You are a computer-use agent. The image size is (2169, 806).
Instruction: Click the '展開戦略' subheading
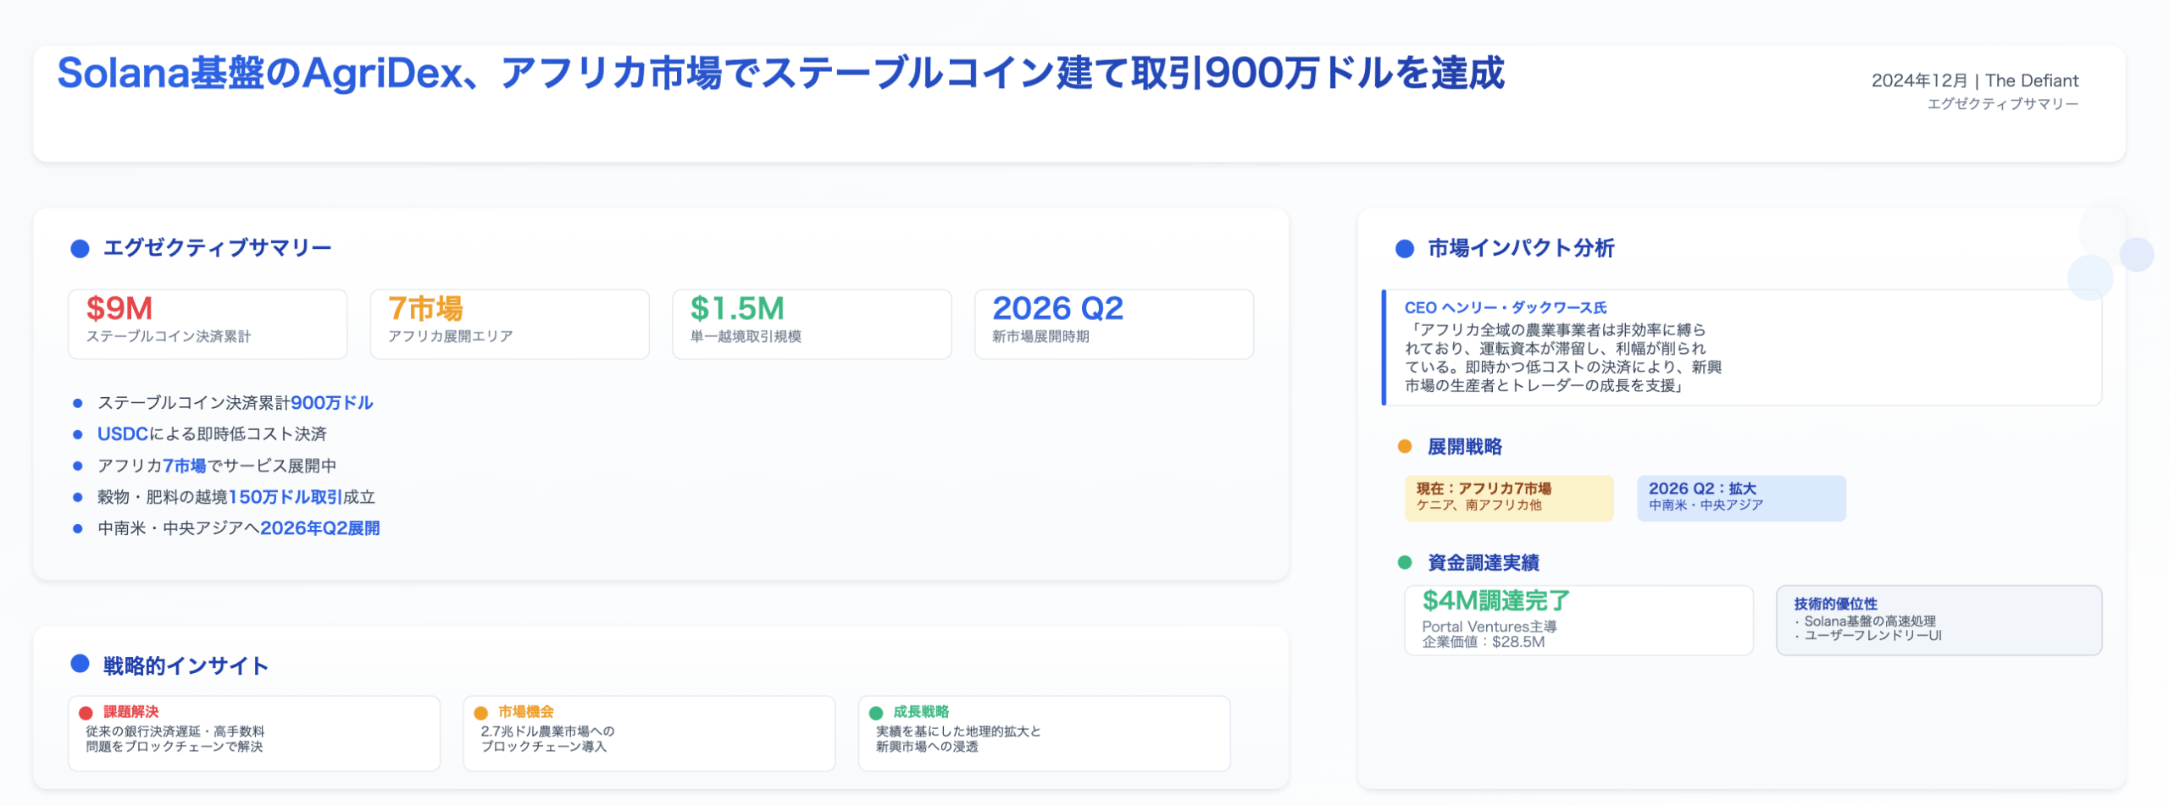pyautogui.click(x=1465, y=447)
